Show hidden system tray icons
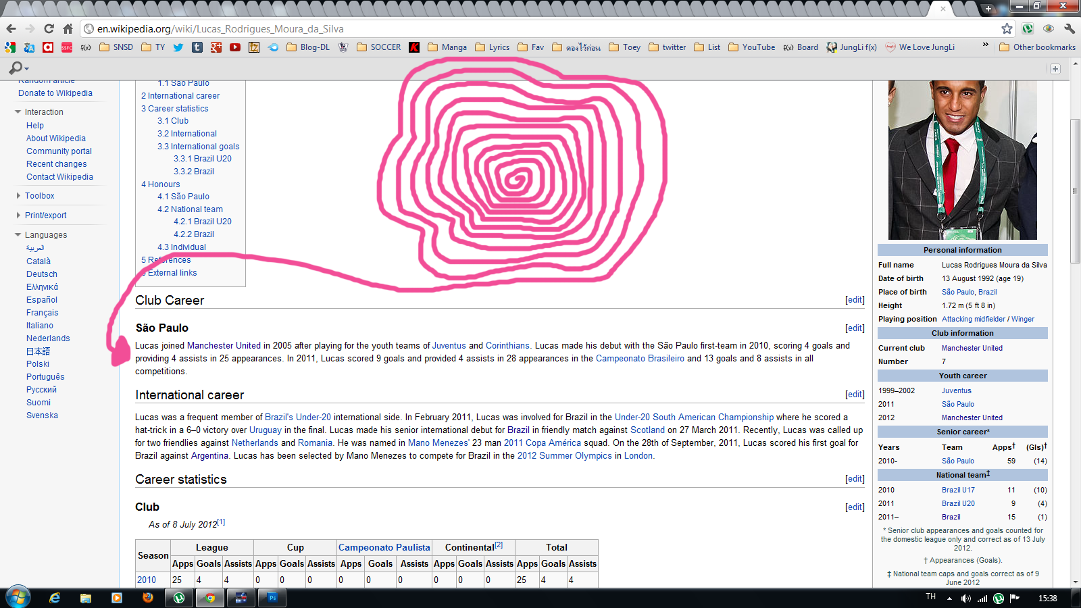This screenshot has height=608, width=1081. [x=949, y=599]
